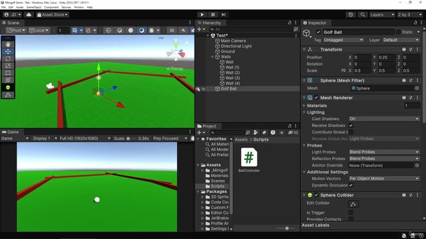This screenshot has height=239, width=426.
Task: Select the Transform tool in Scene
Action: pos(8,80)
